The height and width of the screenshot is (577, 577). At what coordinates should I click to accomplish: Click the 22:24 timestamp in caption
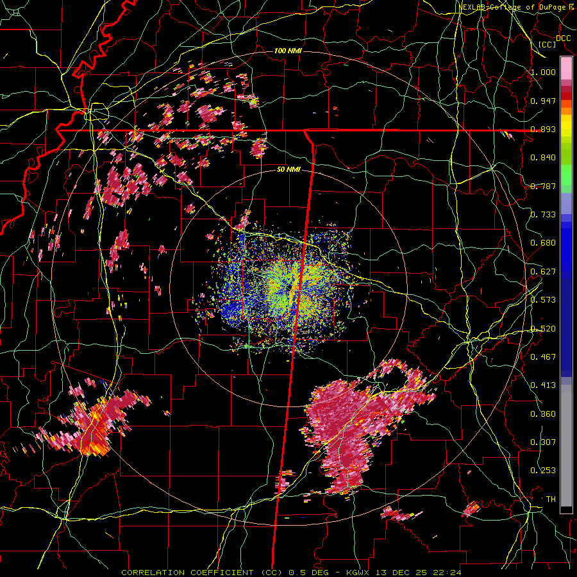coord(448,573)
